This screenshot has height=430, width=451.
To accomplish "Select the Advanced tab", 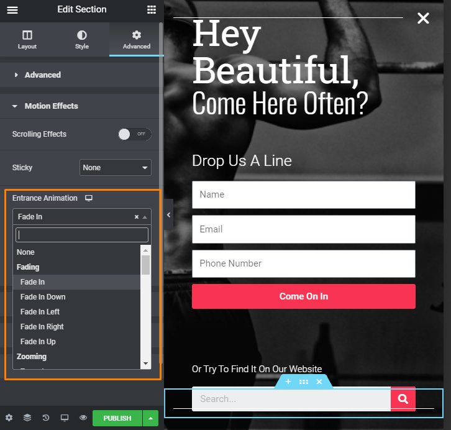I will click(x=137, y=40).
